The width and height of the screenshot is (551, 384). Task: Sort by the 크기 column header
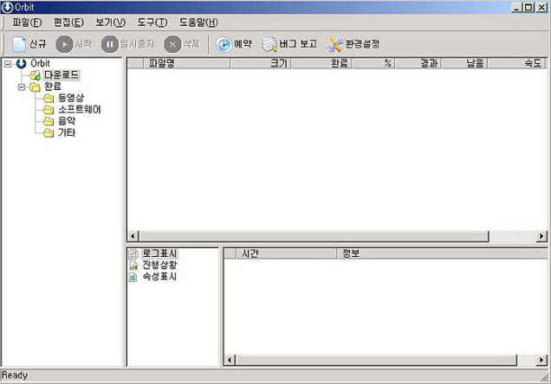coord(261,63)
